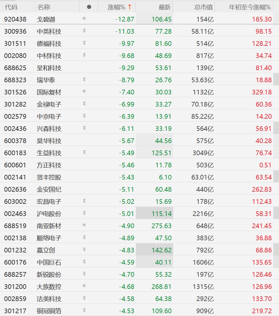279x316 pixels.
Task: Click the marker icon in 大族数控 row
Action: (84, 285)
